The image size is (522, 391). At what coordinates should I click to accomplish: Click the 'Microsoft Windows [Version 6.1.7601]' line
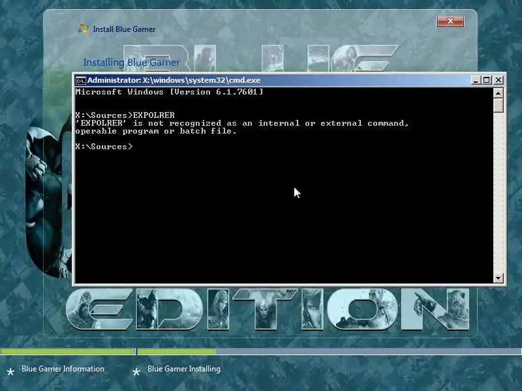(169, 92)
